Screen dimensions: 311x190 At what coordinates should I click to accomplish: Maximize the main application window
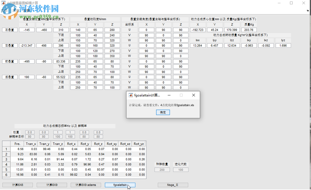tap(291, 3)
